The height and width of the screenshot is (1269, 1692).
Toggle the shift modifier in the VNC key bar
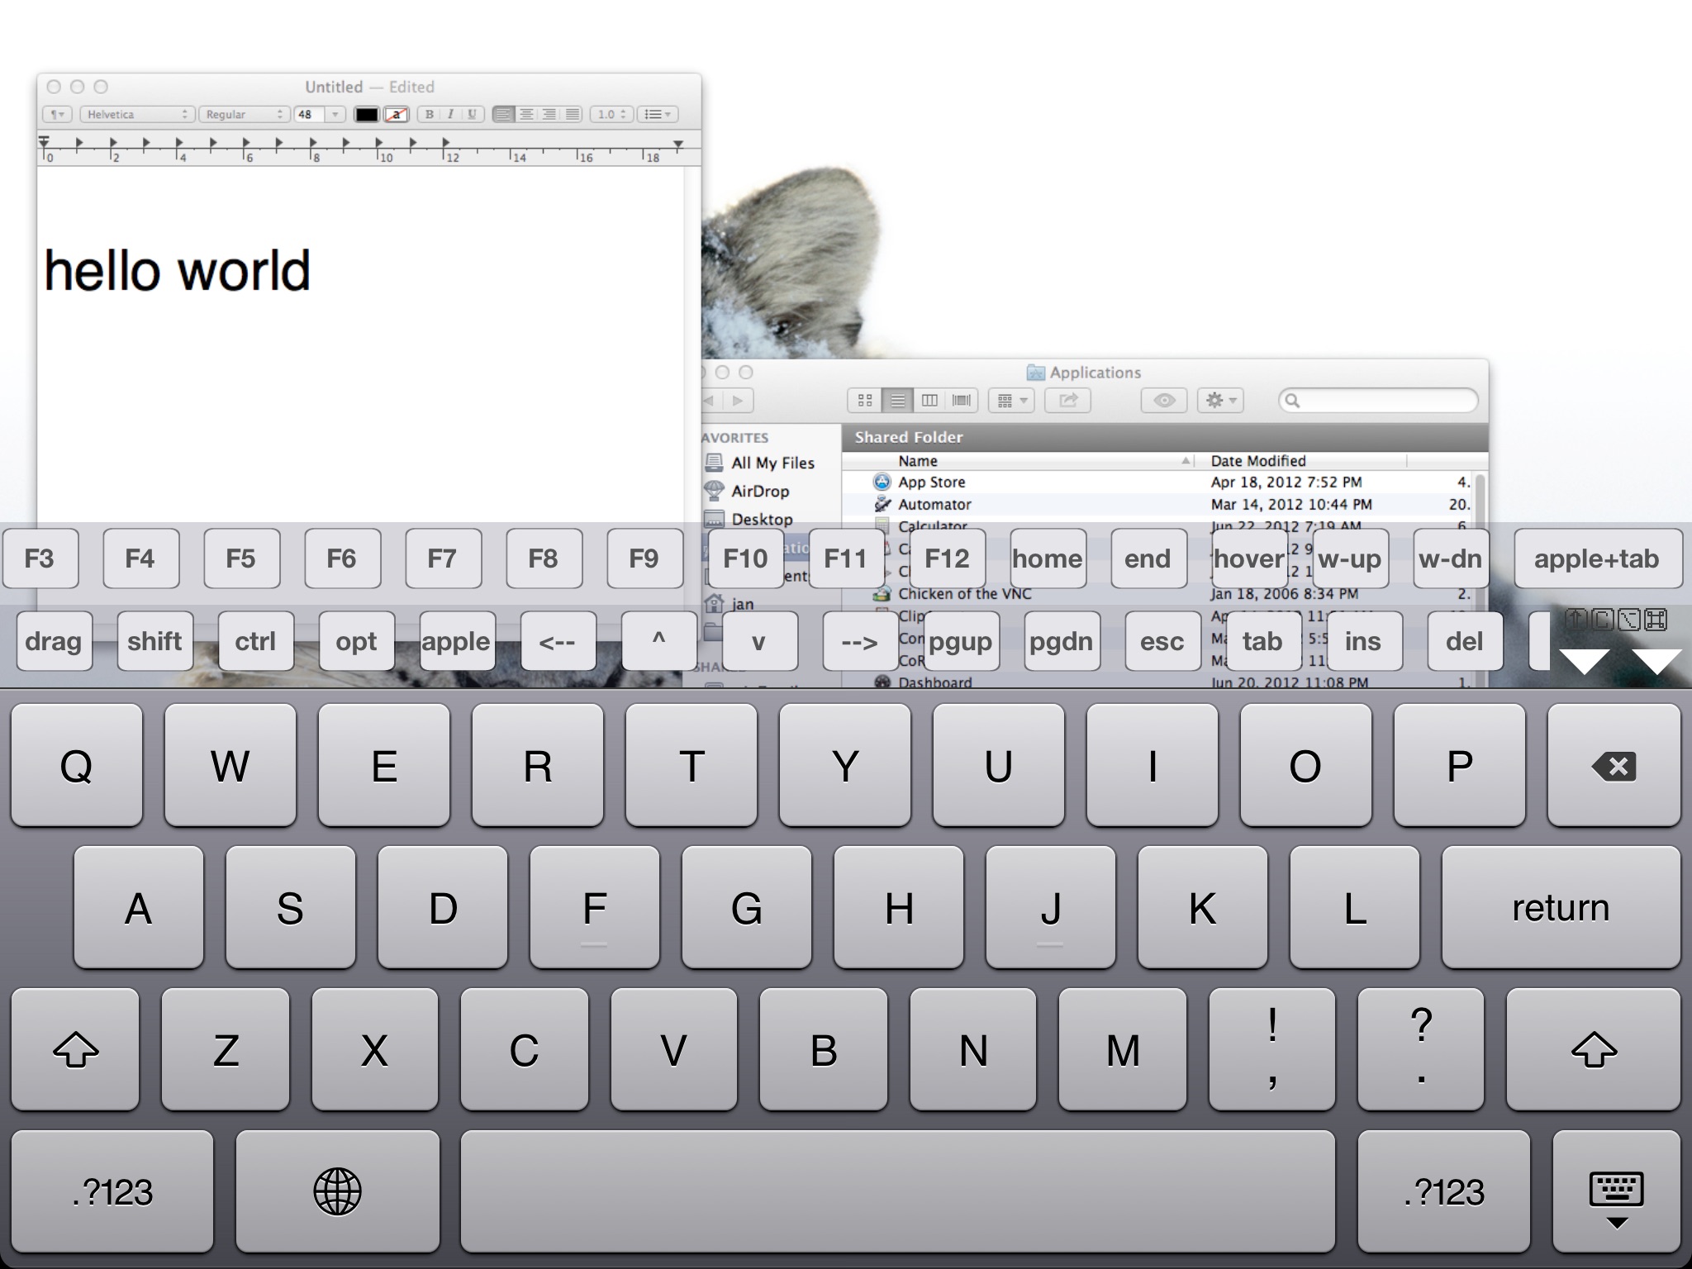click(x=154, y=641)
